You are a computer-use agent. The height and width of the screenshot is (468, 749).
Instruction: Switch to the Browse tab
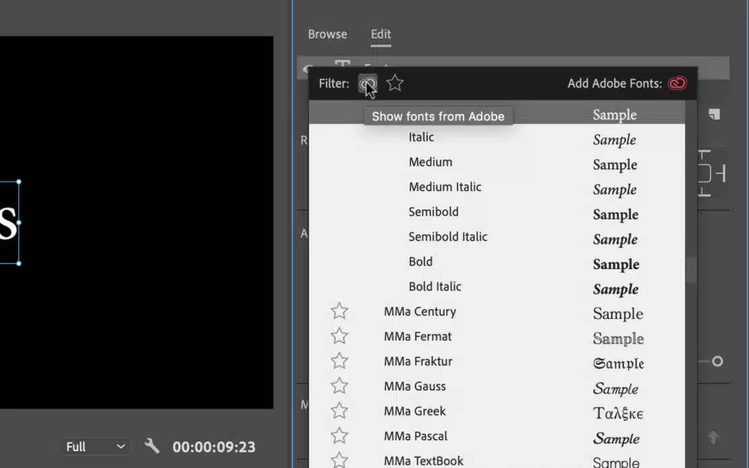(327, 34)
